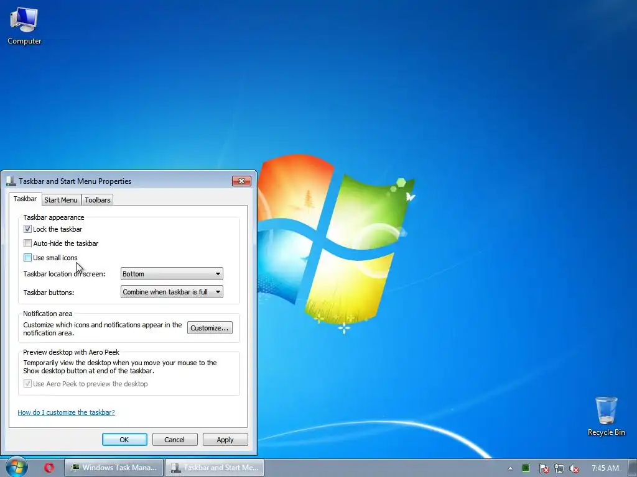This screenshot has height=477, width=637.
Task: Click Taskbar and Start Menu taskbar button
Action: click(x=215, y=468)
